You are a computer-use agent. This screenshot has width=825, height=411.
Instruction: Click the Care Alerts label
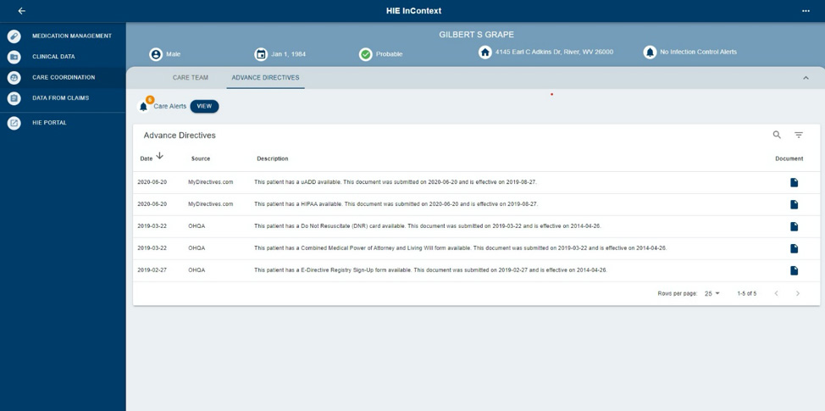click(x=170, y=106)
